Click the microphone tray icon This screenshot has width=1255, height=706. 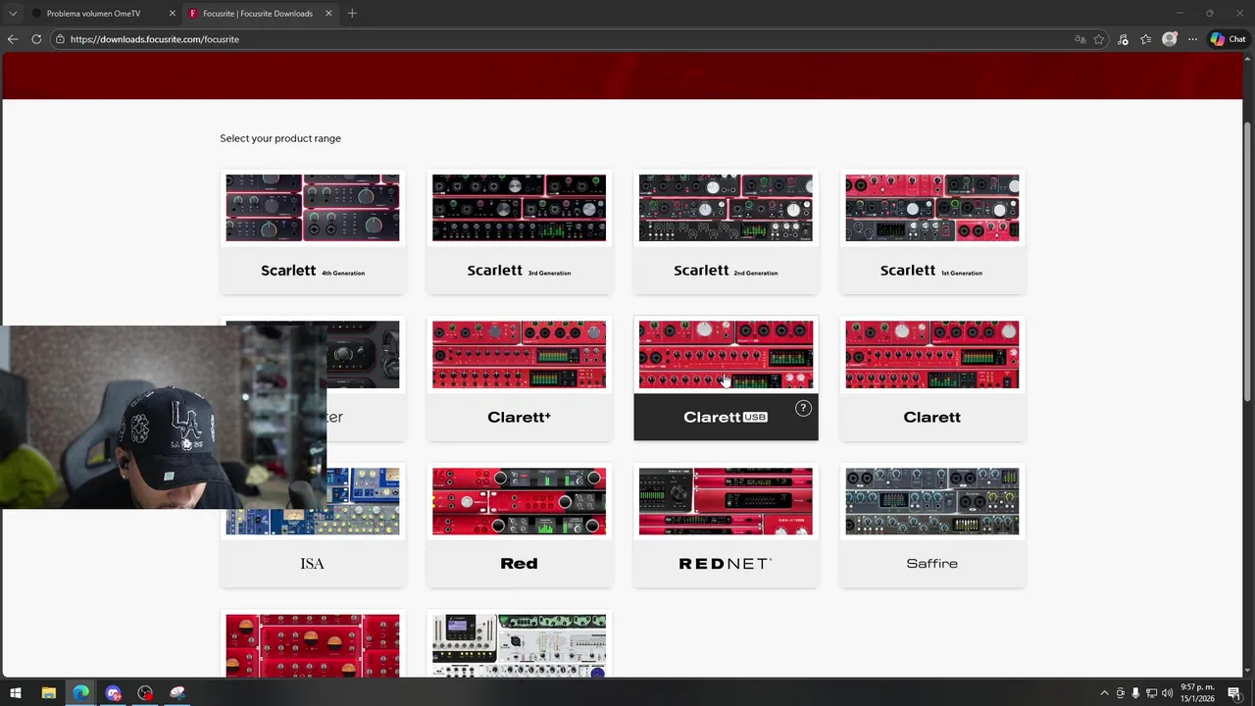point(1135,693)
